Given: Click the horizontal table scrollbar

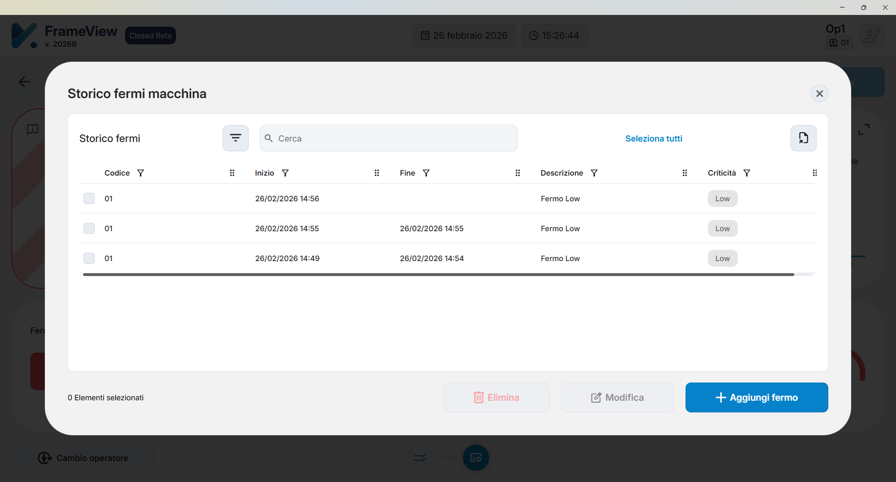Looking at the screenshot, I should (439, 275).
